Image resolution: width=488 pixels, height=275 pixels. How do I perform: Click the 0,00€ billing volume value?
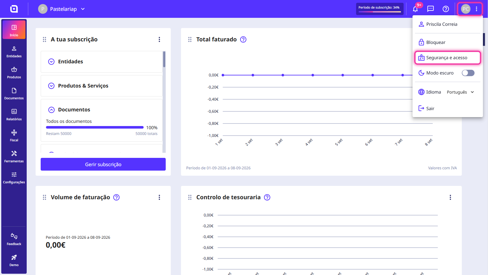click(56, 245)
